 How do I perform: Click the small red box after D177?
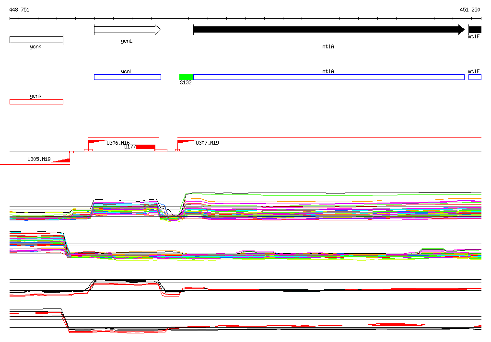pyautogui.click(x=161, y=150)
